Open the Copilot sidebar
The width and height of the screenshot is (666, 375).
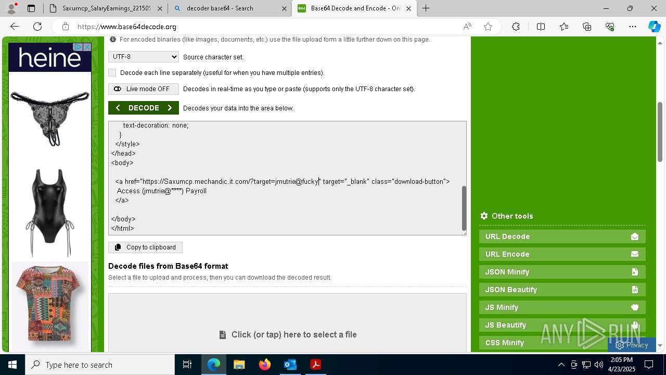coord(654,27)
